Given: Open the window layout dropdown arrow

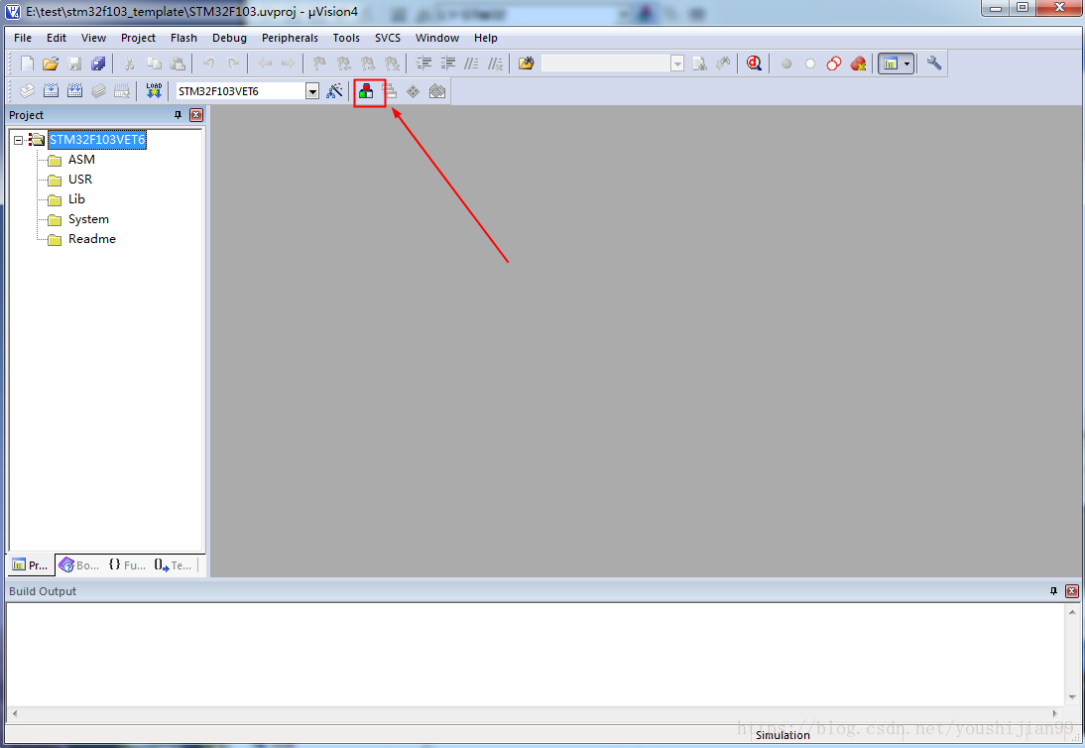Looking at the screenshot, I should [906, 63].
